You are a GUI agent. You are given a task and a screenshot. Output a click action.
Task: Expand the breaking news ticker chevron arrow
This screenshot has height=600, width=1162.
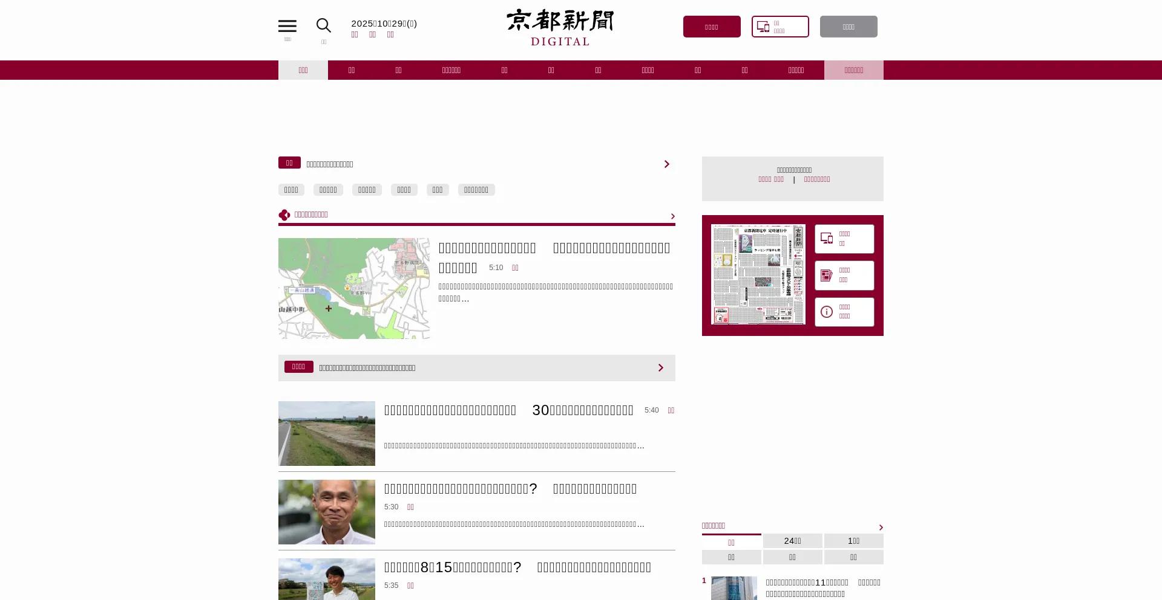click(x=666, y=164)
